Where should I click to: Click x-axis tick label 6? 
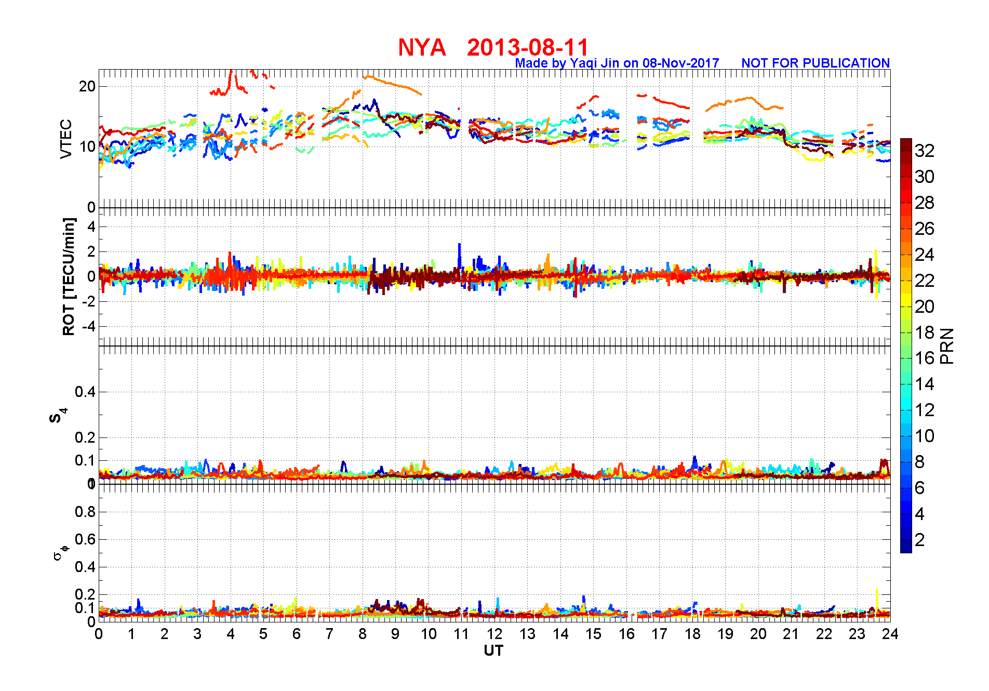[297, 634]
